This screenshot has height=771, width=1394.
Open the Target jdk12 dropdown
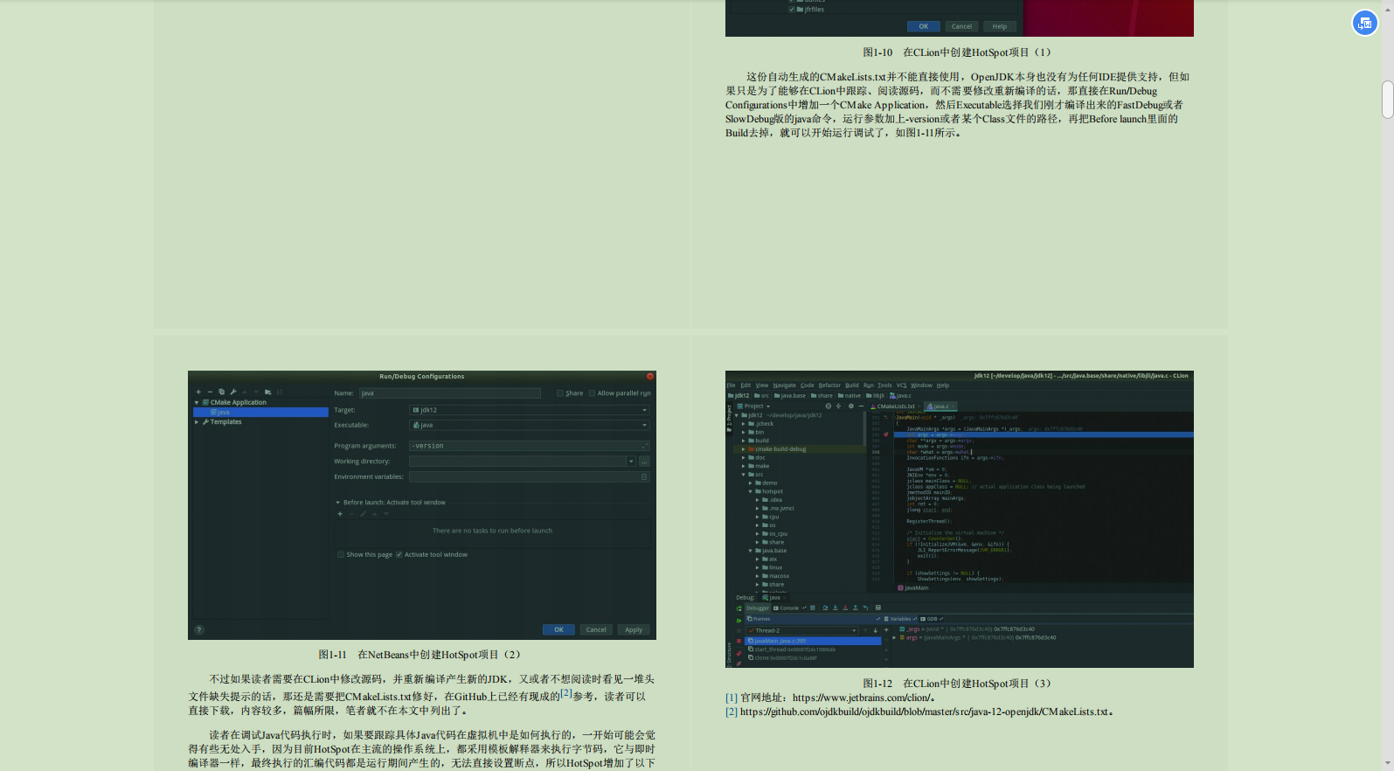pos(530,410)
